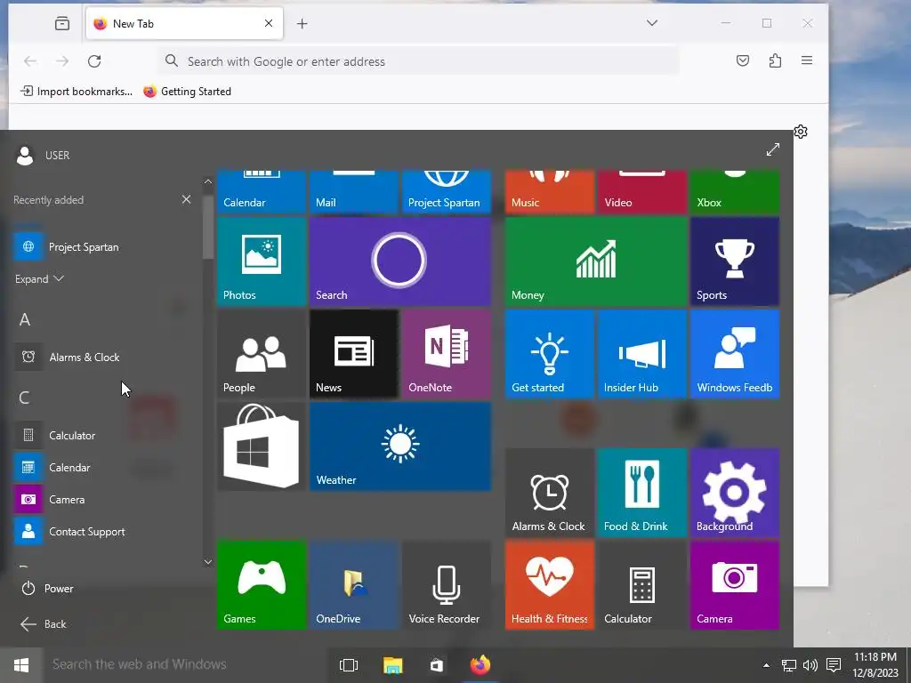Viewport: 911px width, 683px height.
Task: Open Firefox's list all tabs dropdown
Action: click(x=652, y=23)
